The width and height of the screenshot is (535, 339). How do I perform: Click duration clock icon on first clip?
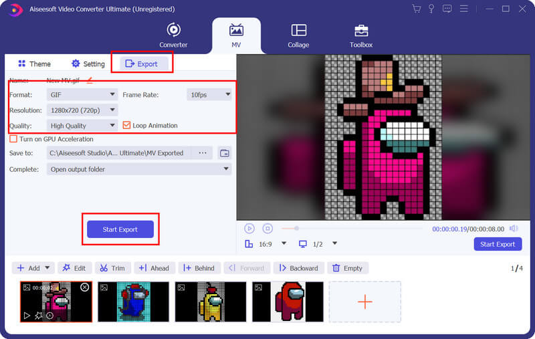pyautogui.click(x=49, y=316)
